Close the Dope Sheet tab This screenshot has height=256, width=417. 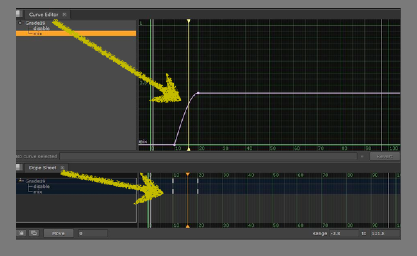click(63, 168)
